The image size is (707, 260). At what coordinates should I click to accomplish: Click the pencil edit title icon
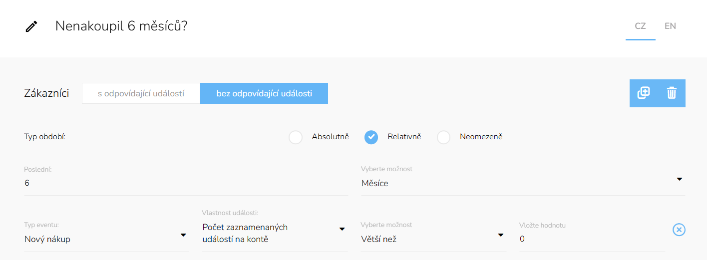click(x=31, y=26)
